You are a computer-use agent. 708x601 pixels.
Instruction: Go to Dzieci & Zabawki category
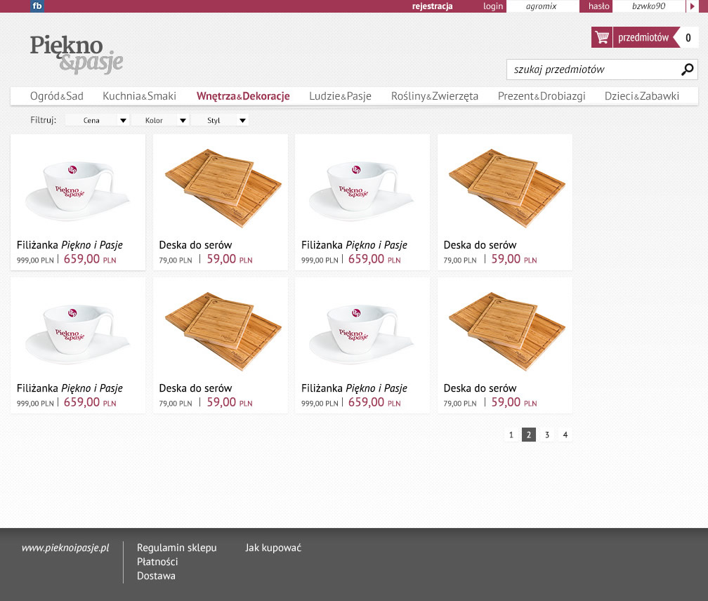tap(641, 96)
